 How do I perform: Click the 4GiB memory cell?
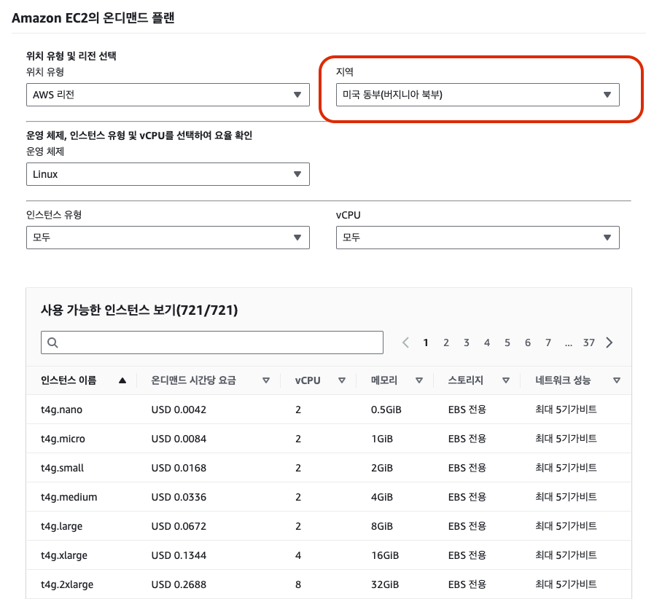click(382, 497)
